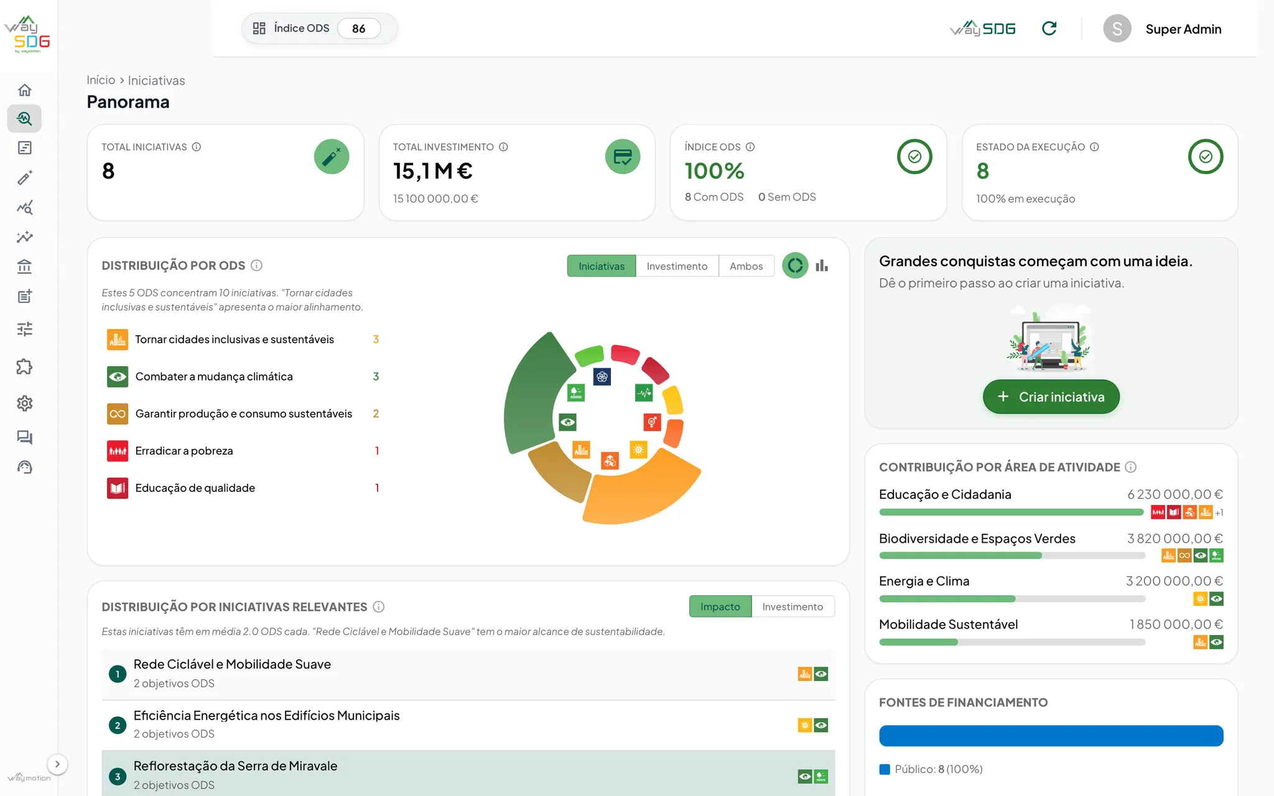This screenshot has width=1274, height=796.
Task: Select Garantir produção e consumo sustentáveis row
Action: click(243, 414)
